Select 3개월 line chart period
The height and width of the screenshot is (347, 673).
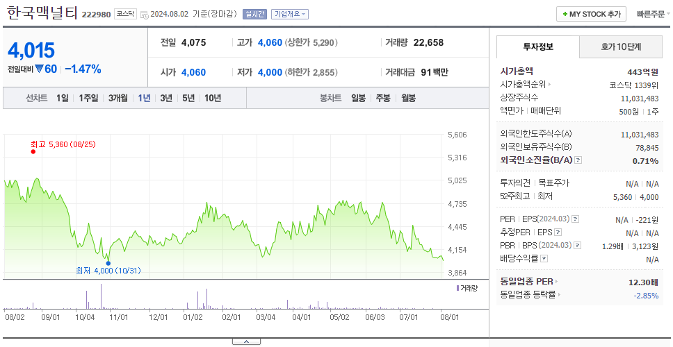pos(118,98)
